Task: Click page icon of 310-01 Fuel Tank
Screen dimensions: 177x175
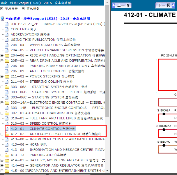Action: pyautogui.click(x=7, y=118)
